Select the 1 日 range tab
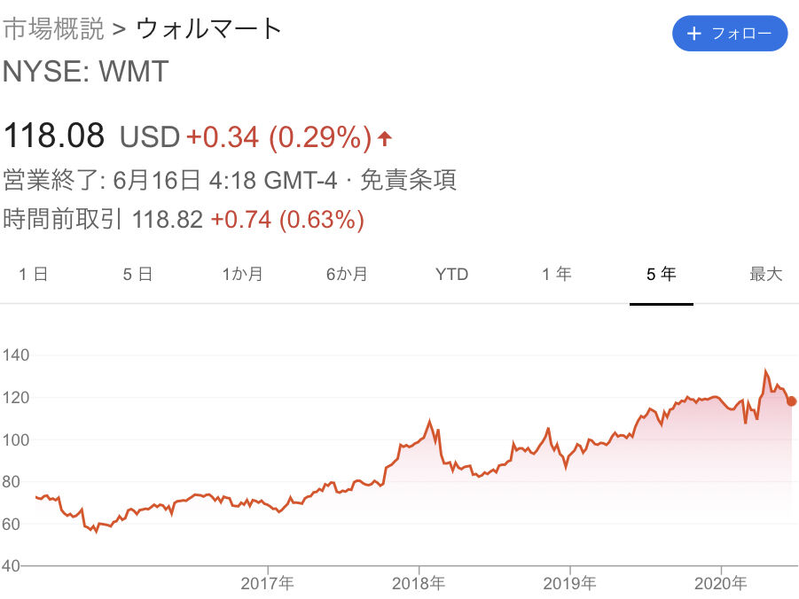Screen dimensions: 799x599 point(34,274)
